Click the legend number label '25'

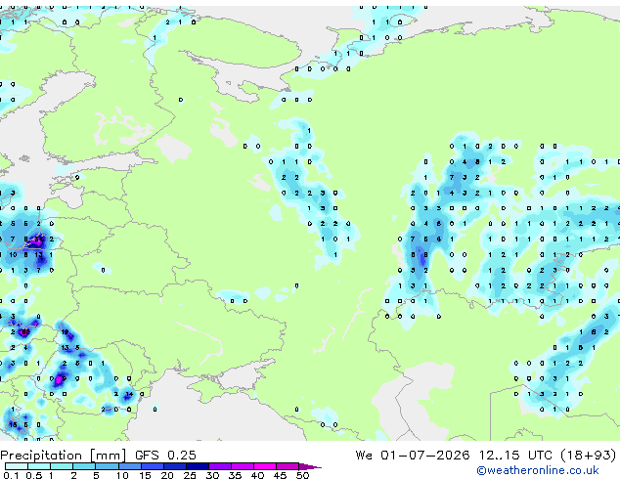pos(190,475)
